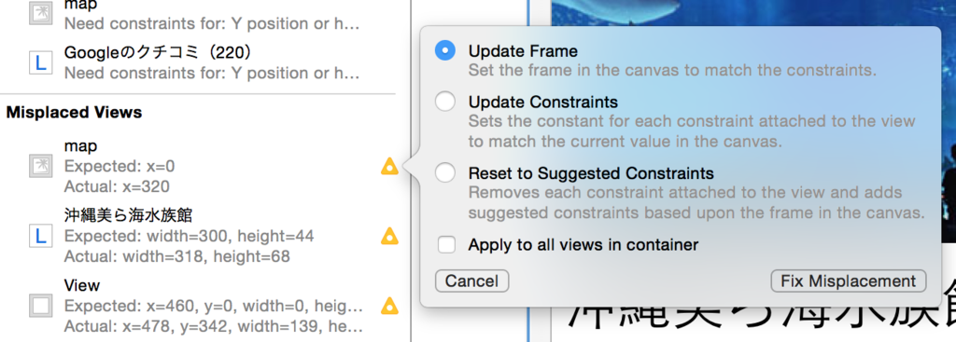The width and height of the screenshot is (956, 342).
Task: Select the View entry in Misplaced Views
Action: point(202,306)
